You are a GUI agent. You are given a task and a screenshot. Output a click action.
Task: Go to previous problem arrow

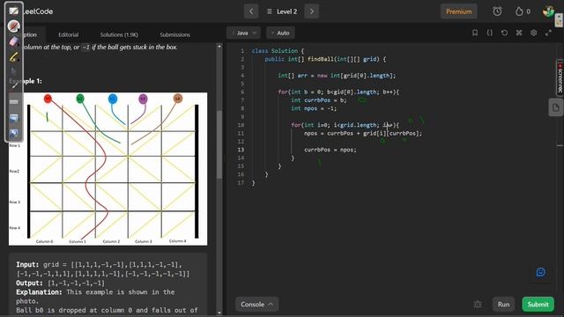251,11
